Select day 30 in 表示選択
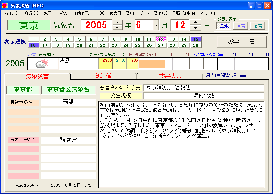Viewport: 273px width, 194px height. pyautogui.click(x=196, y=45)
